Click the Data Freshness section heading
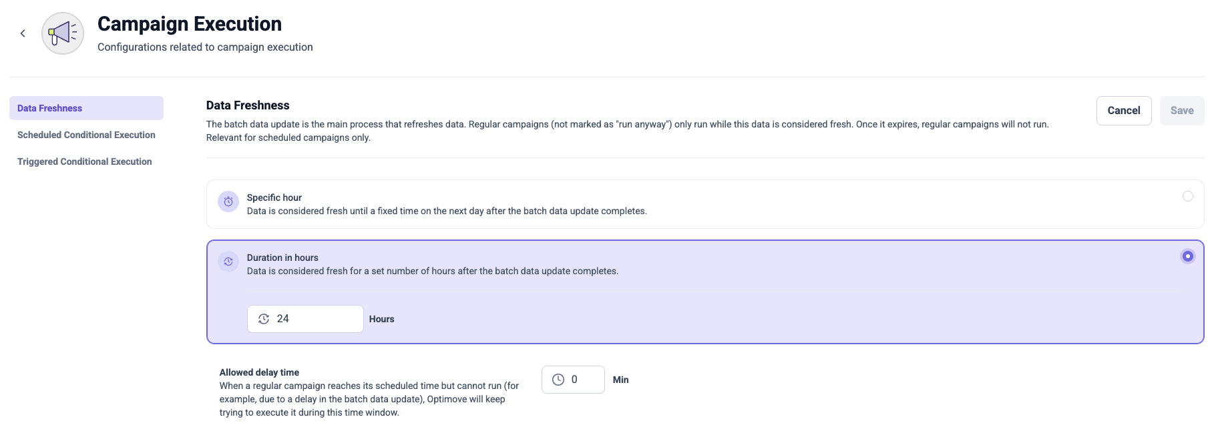 coord(248,105)
